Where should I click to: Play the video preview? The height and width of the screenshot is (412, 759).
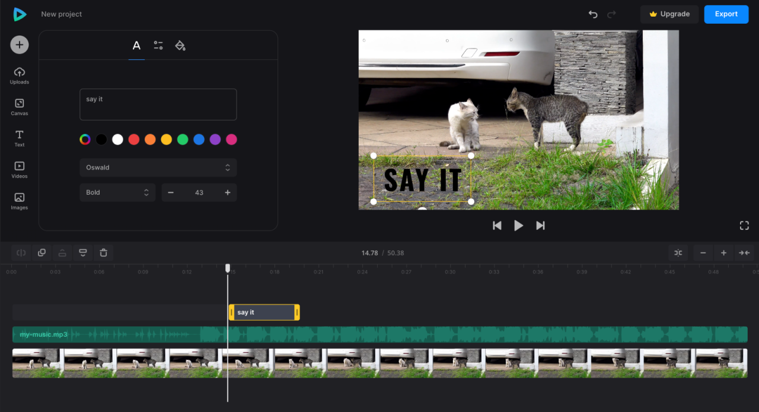coord(518,225)
